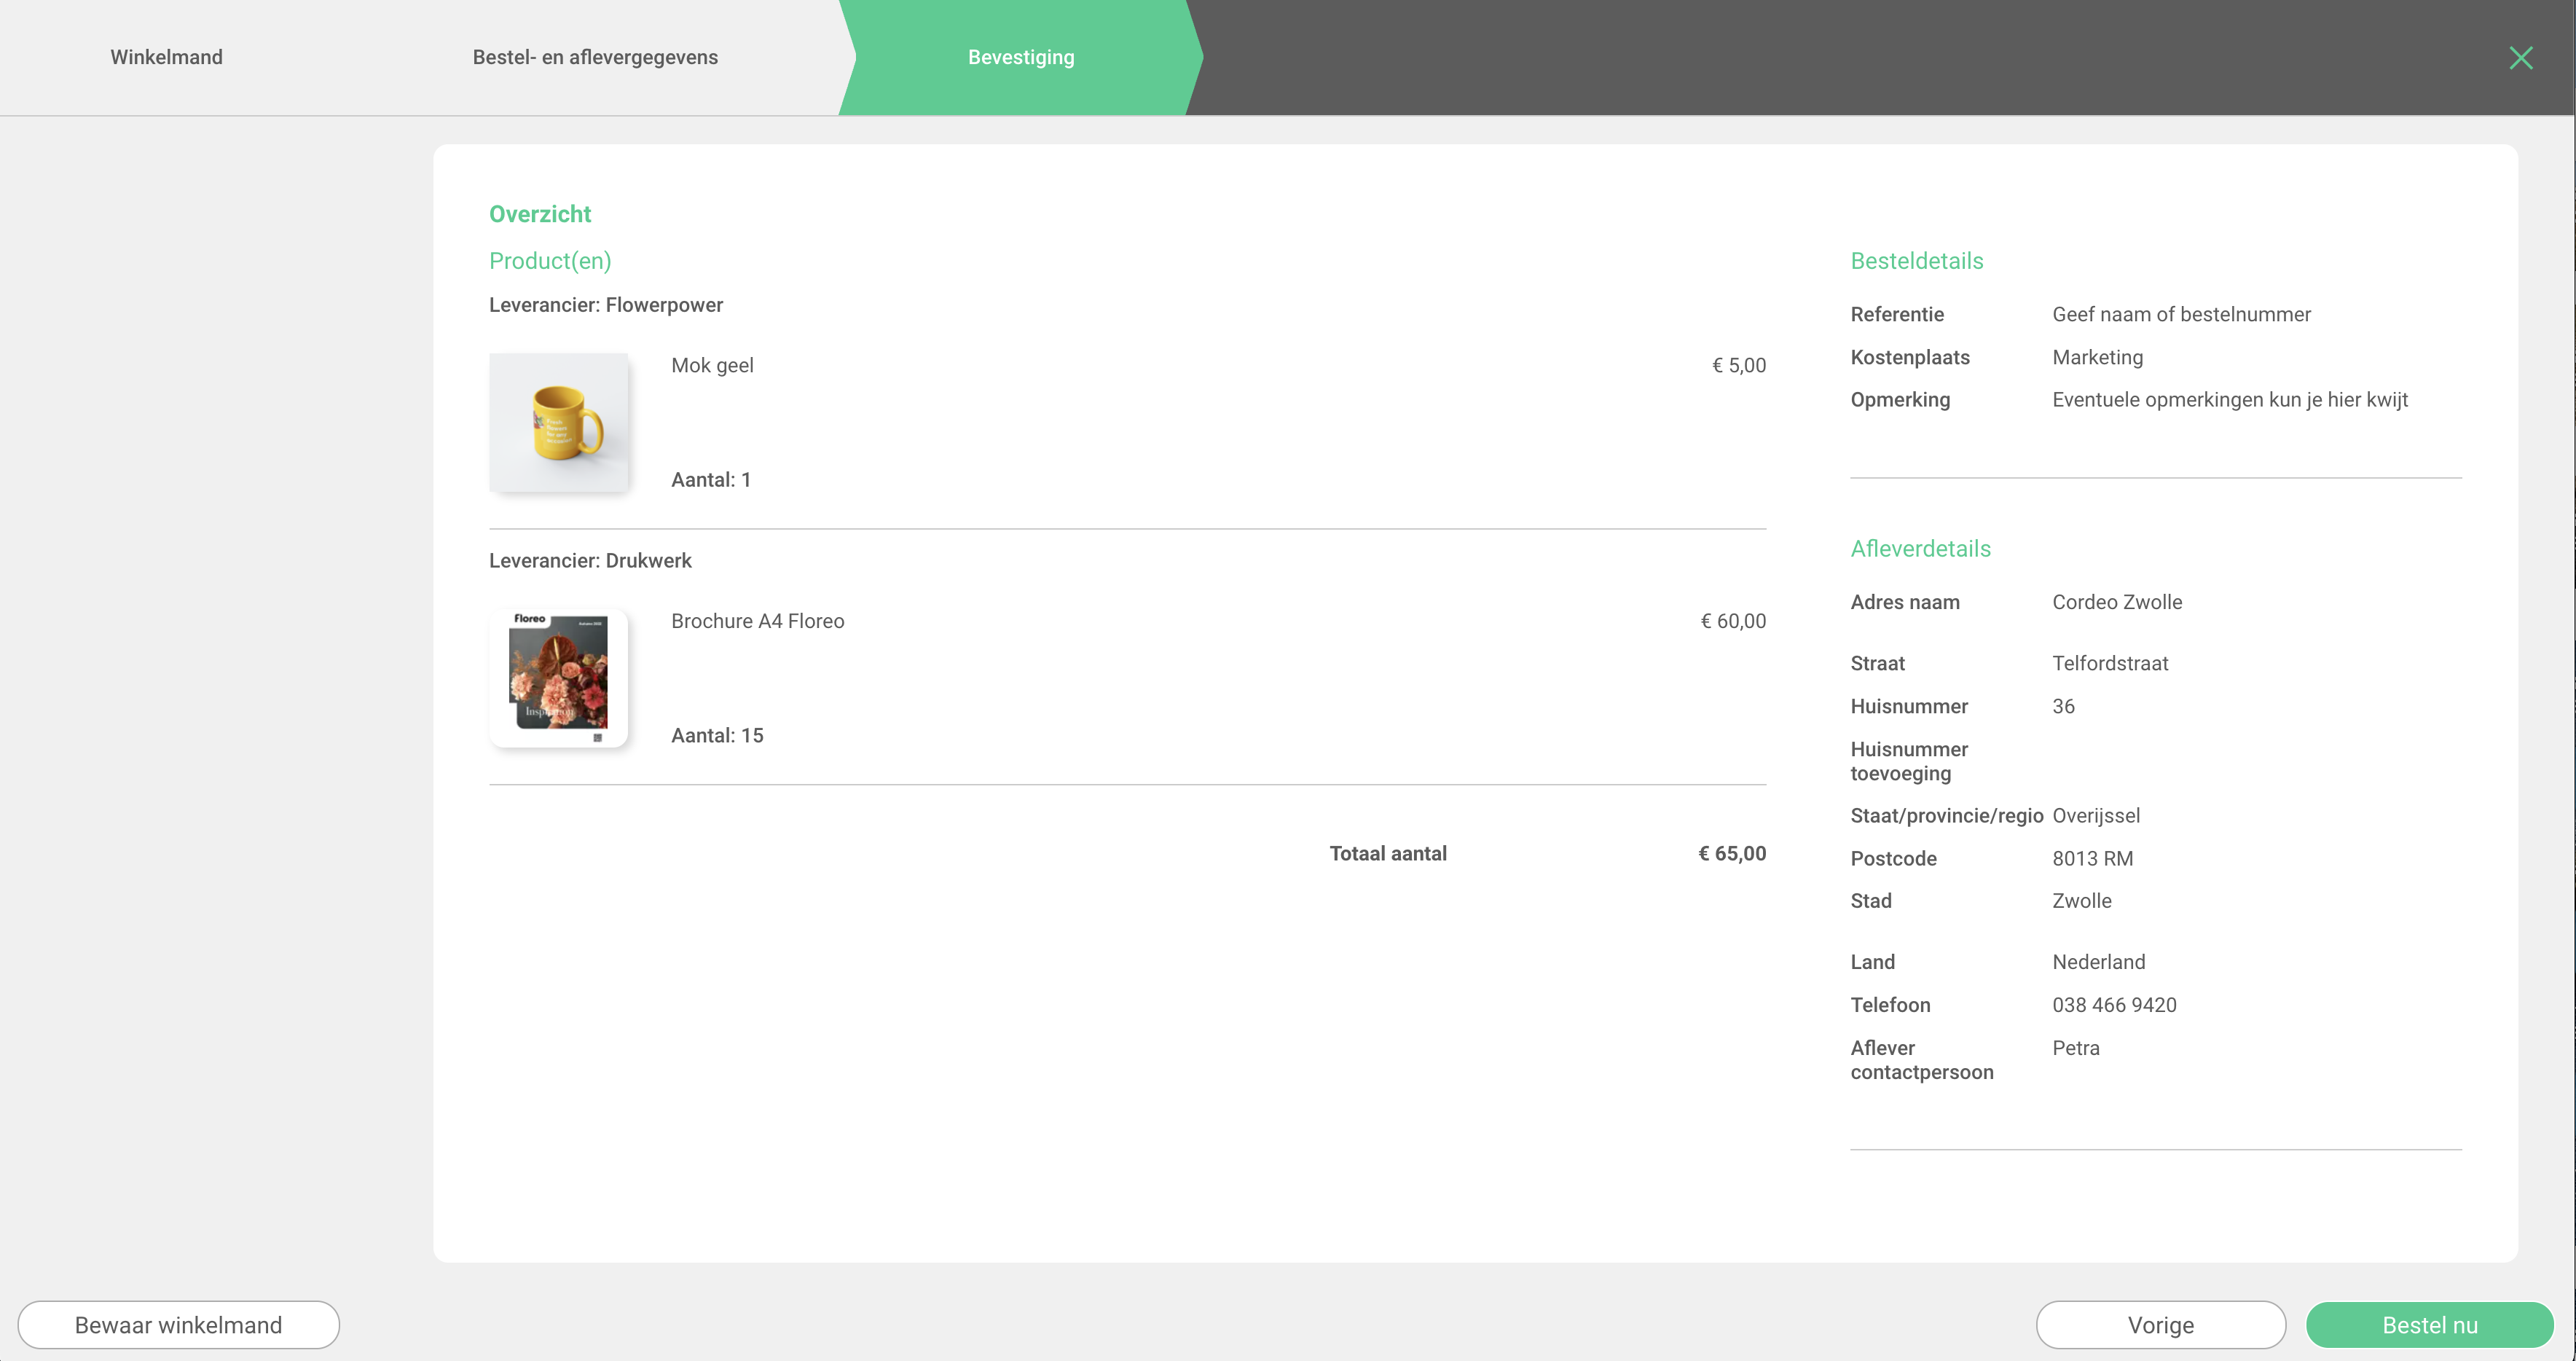Select the reference value Geef naam of bestelnummer
Screen dimensions: 2576x1361
2181,314
